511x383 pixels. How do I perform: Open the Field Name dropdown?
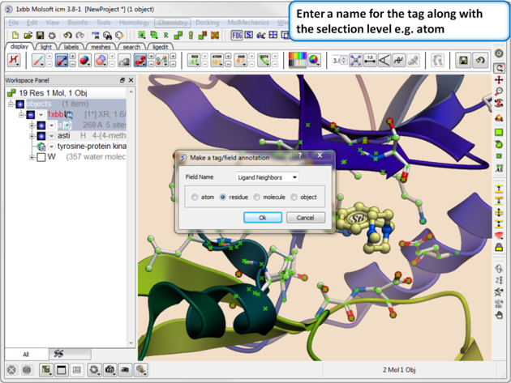click(x=267, y=177)
